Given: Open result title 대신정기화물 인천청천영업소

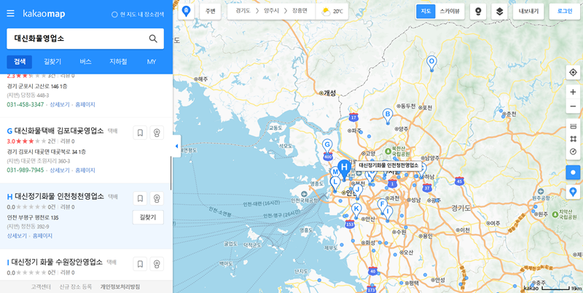Looking at the screenshot, I should (x=59, y=196).
